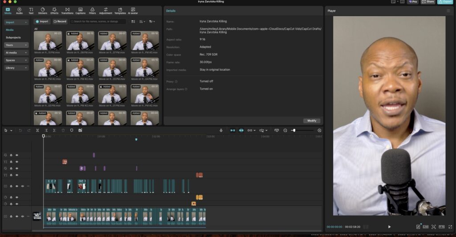Open the Filters tab icon
This screenshot has height=237, width=456.
click(92, 11)
